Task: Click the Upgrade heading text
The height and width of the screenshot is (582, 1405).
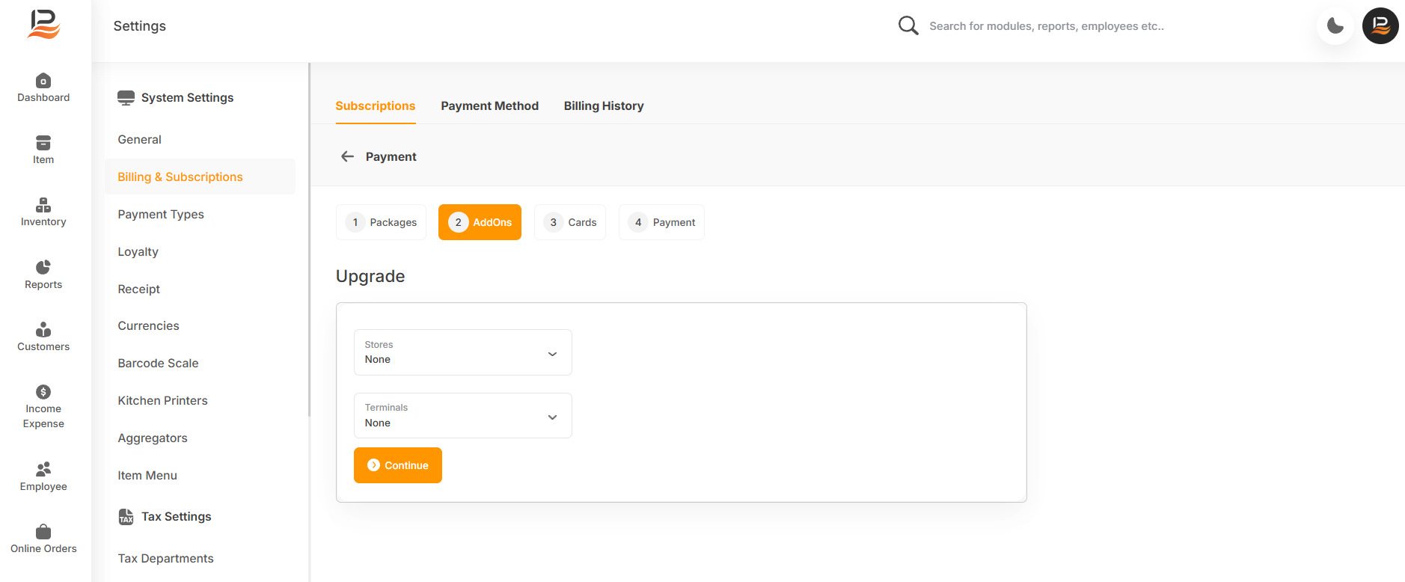Action: tap(370, 276)
